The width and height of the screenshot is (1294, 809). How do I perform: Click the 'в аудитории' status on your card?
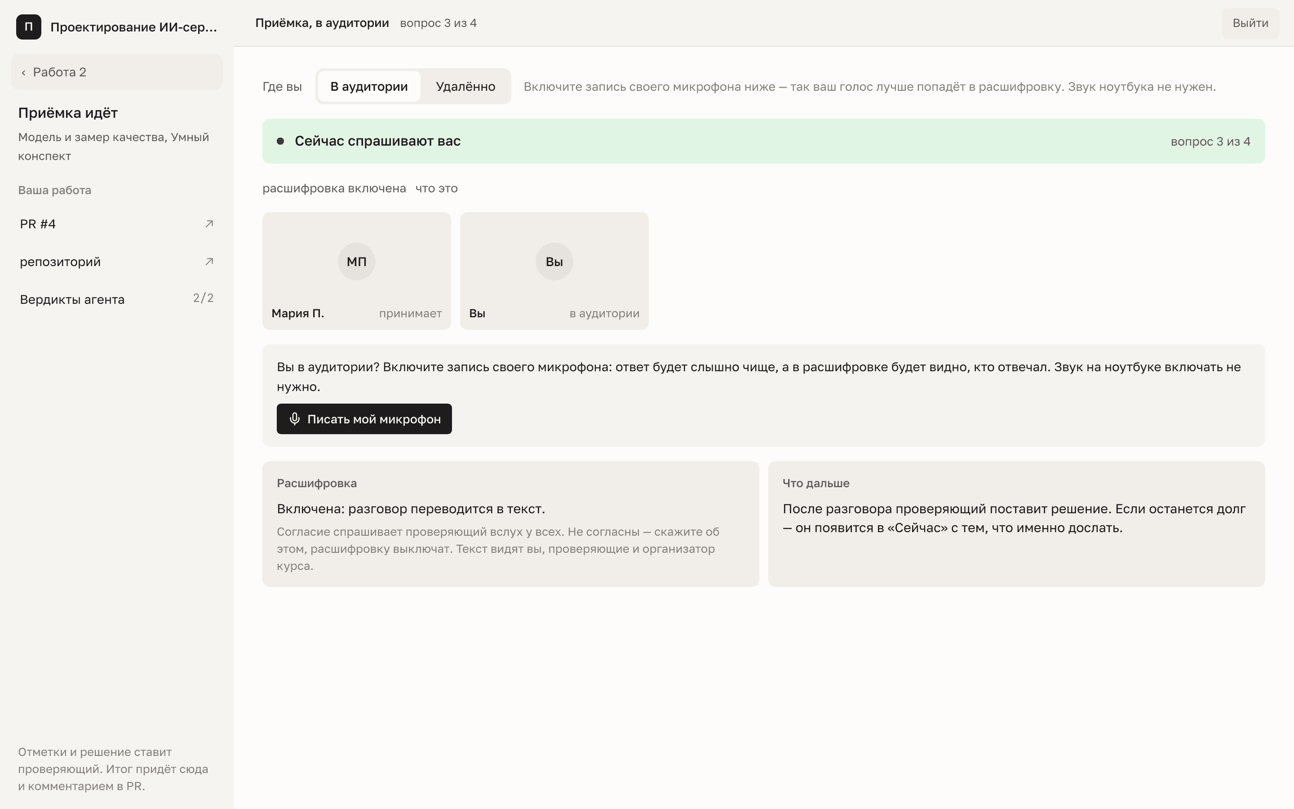(x=604, y=314)
